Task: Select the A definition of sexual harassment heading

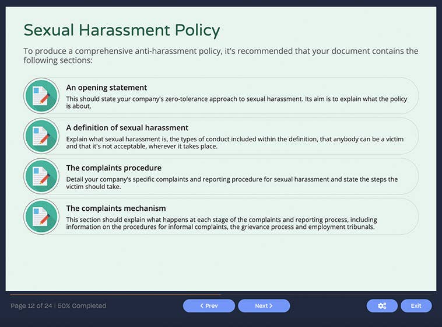Action: pyautogui.click(x=127, y=128)
